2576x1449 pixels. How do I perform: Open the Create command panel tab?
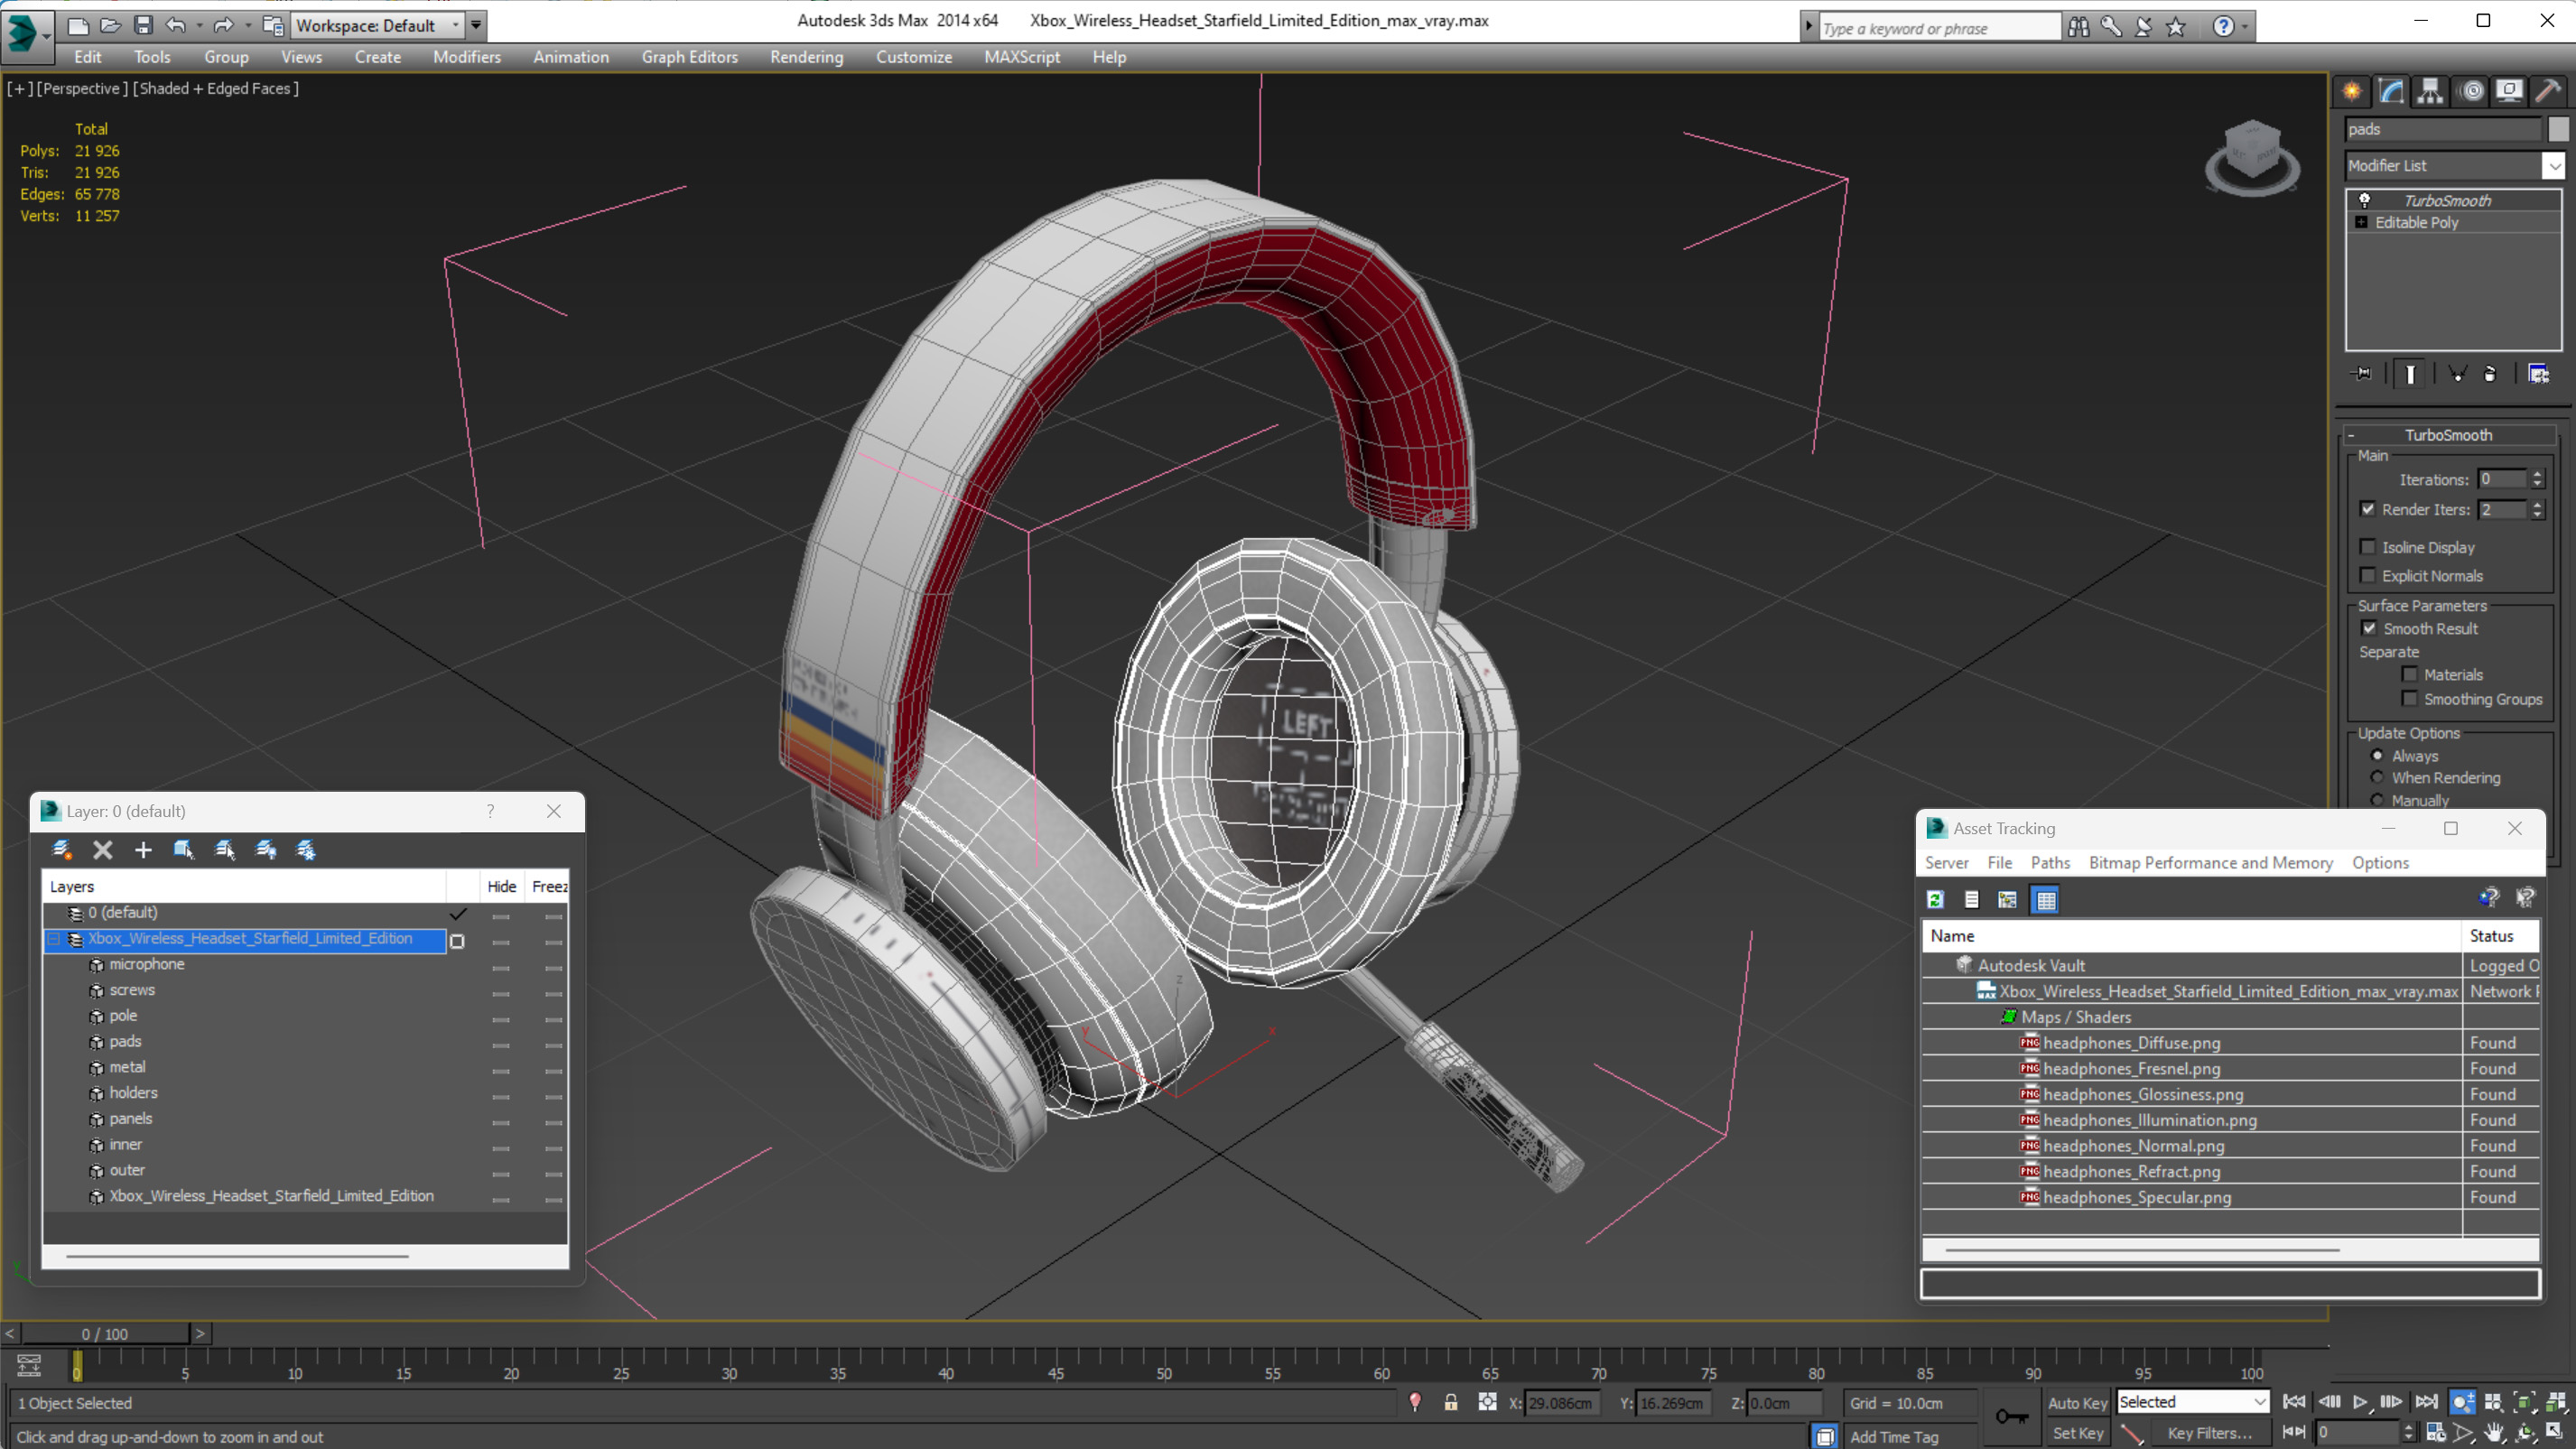[x=2352, y=91]
